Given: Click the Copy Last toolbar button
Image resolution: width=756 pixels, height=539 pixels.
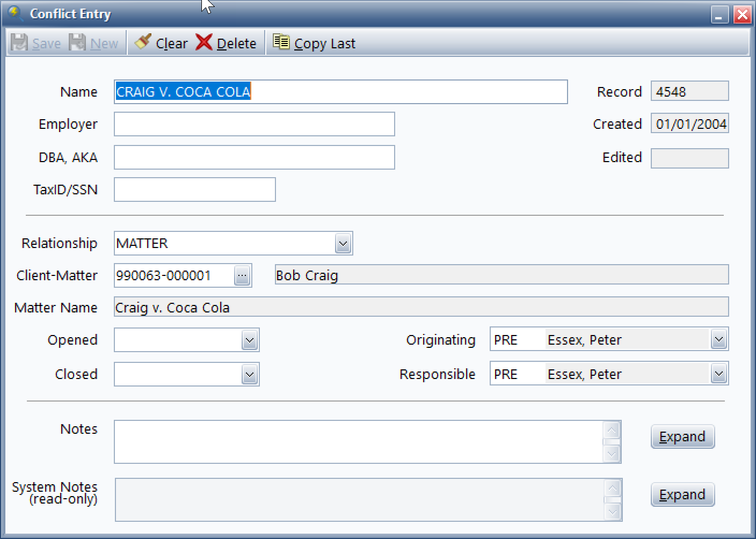Looking at the screenshot, I should pos(314,43).
